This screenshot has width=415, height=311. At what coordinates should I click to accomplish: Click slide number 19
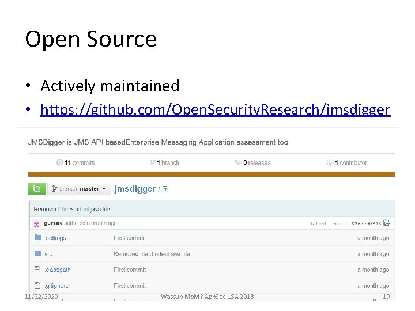(386, 297)
